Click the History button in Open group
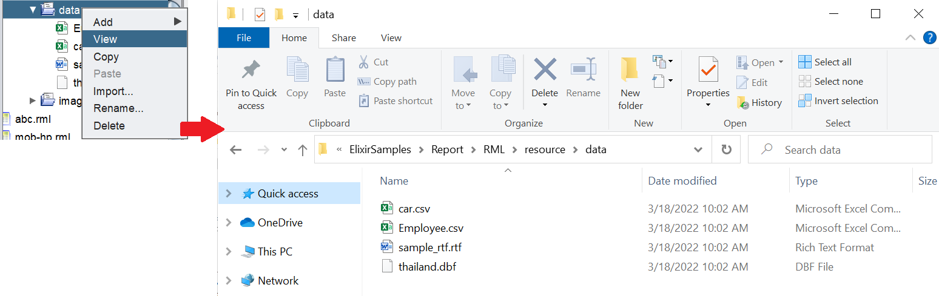Viewport: 939px width, 296px height. point(759,103)
